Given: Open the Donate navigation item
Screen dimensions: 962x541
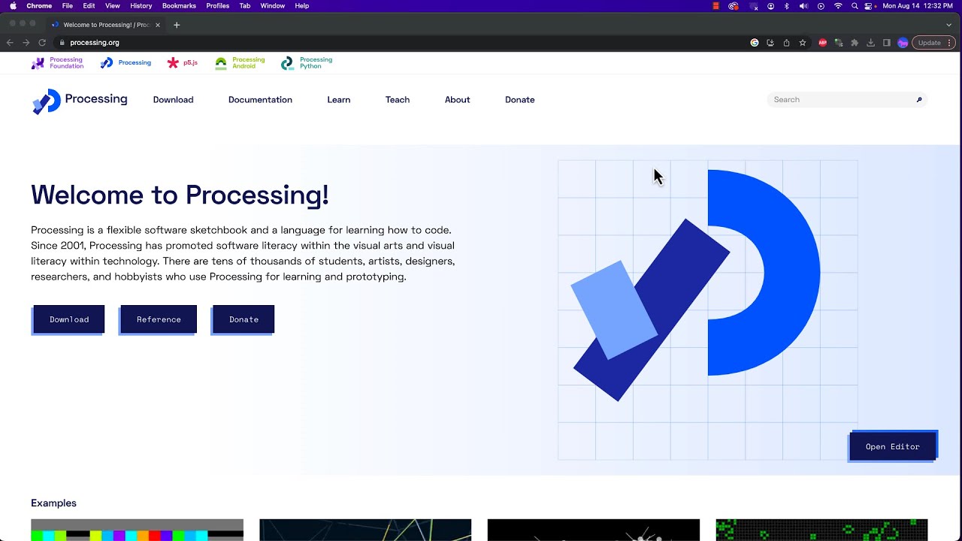Looking at the screenshot, I should [x=520, y=100].
